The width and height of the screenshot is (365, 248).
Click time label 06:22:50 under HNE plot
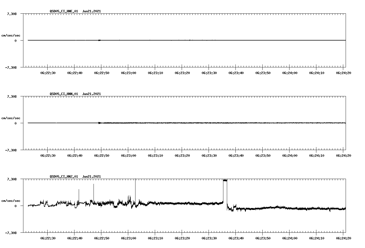coord(102,73)
